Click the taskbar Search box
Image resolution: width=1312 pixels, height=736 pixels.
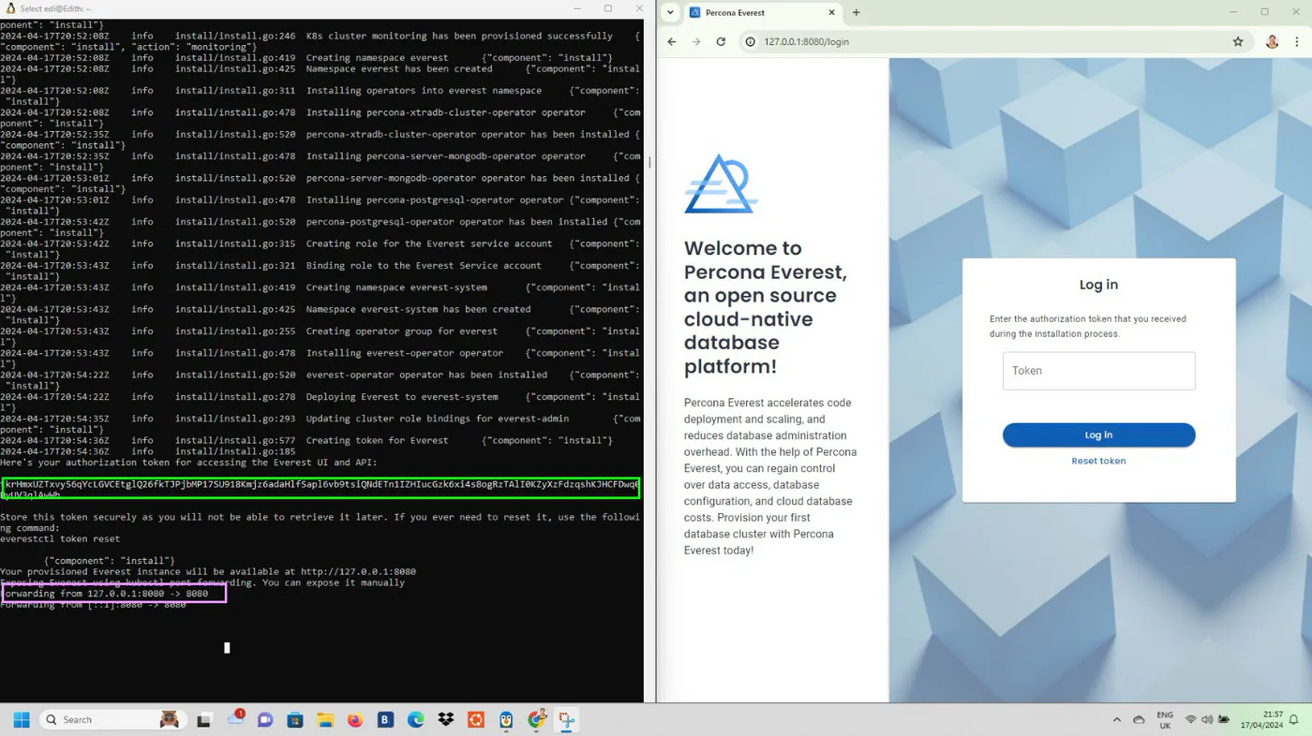[112, 719]
